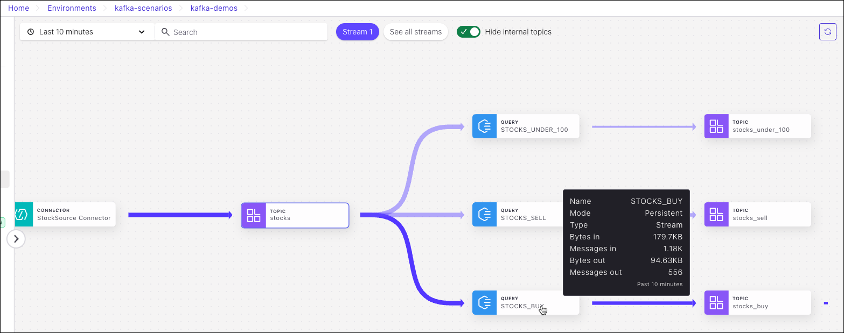Select the Stream 1 tab
The height and width of the screenshot is (333, 844).
click(357, 32)
